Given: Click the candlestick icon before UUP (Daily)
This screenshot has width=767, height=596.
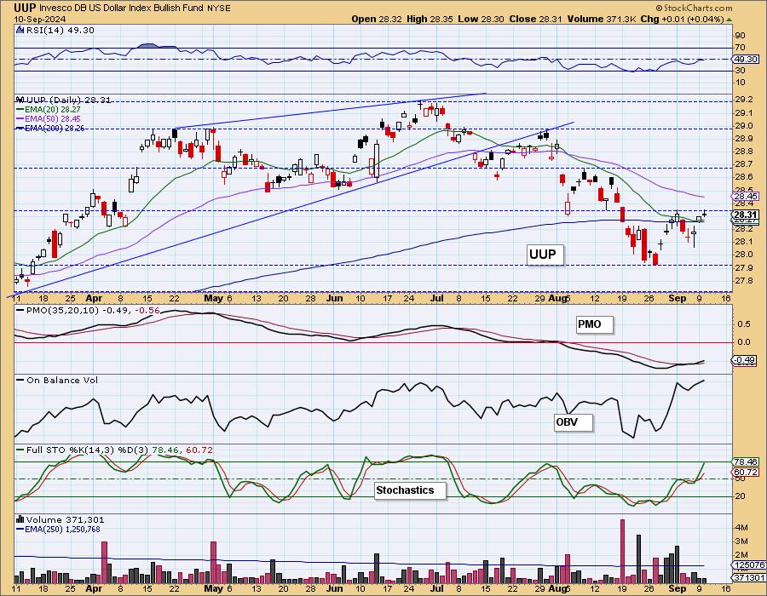Looking at the screenshot, I should 20,100.
